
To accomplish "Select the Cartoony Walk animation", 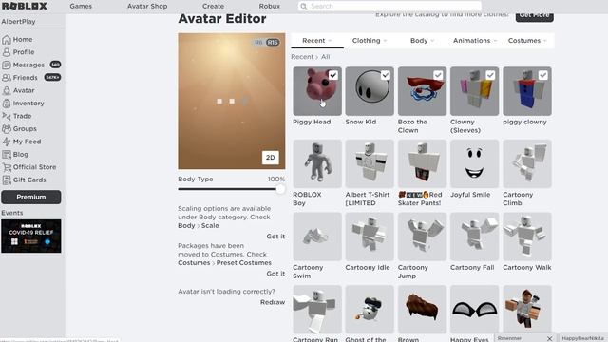I will coord(527,237).
